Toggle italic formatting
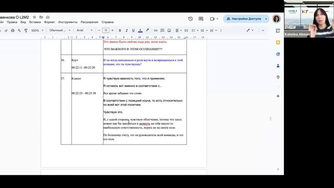This screenshot has height=188, width=334. tap(126, 30)
